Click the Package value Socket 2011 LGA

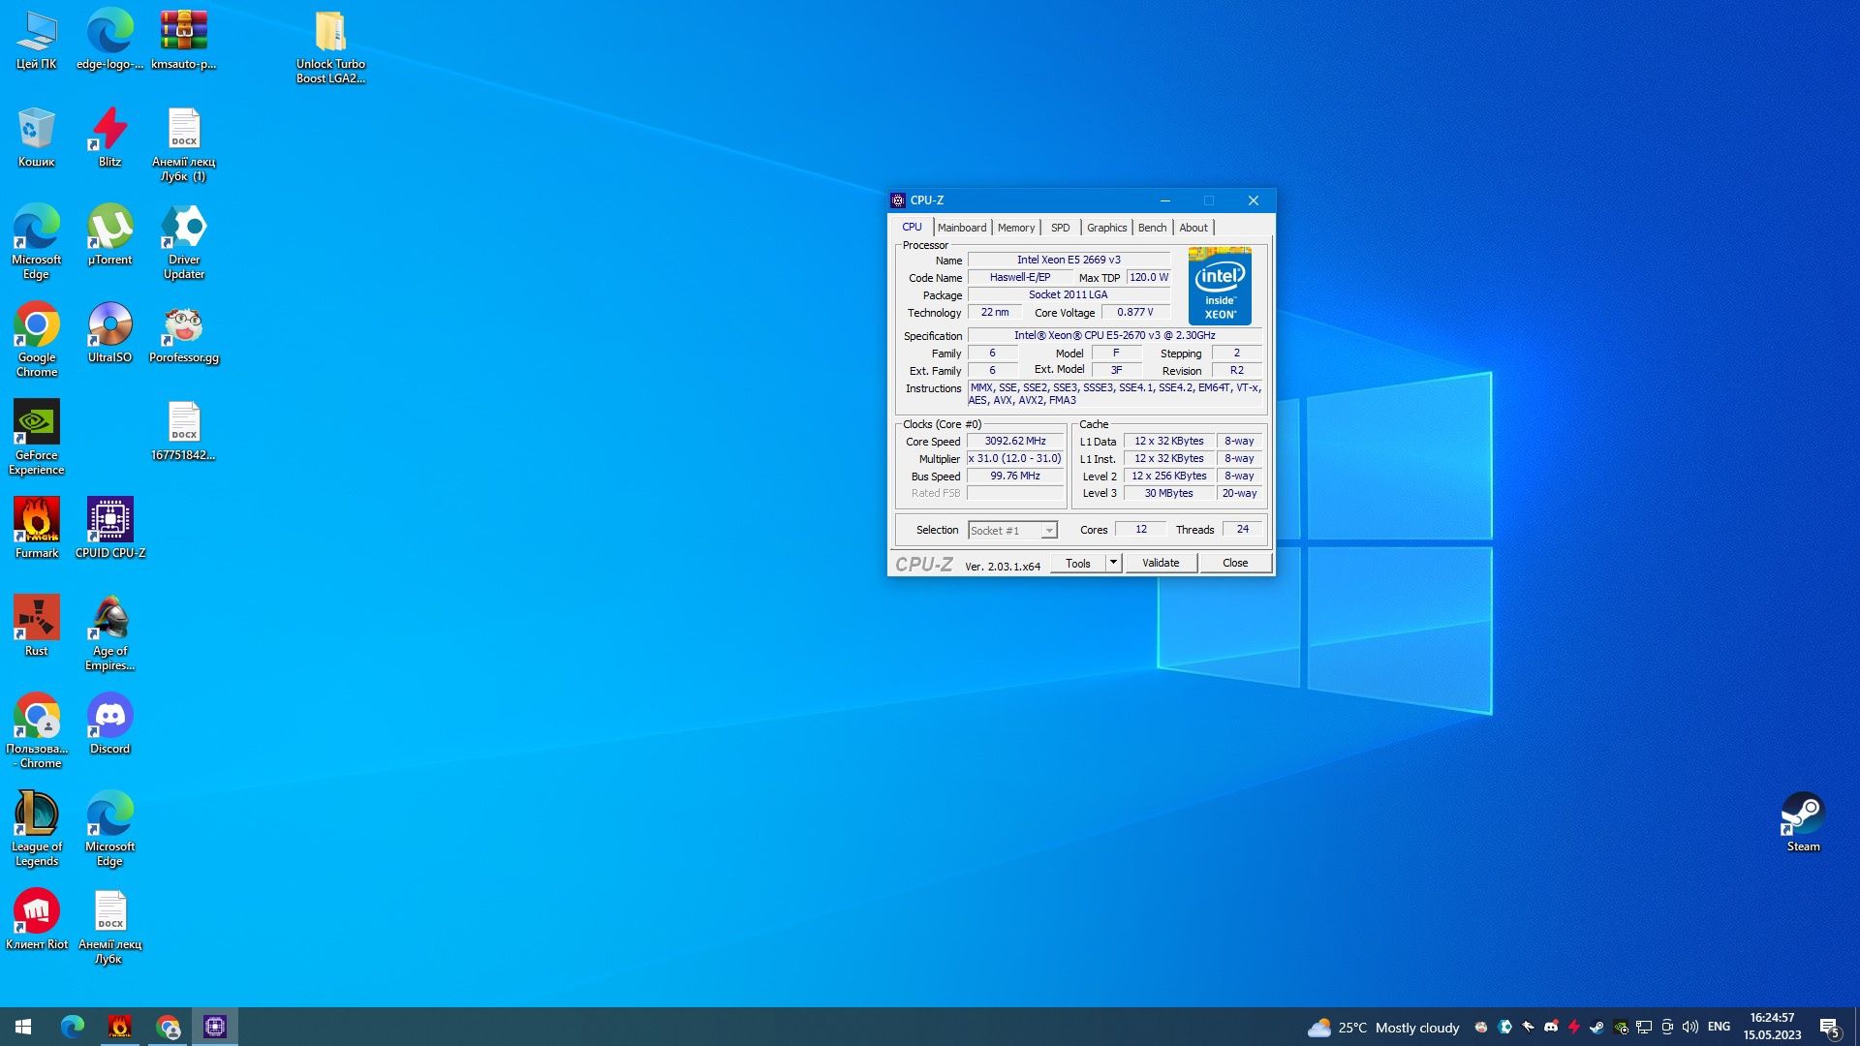tap(1068, 294)
